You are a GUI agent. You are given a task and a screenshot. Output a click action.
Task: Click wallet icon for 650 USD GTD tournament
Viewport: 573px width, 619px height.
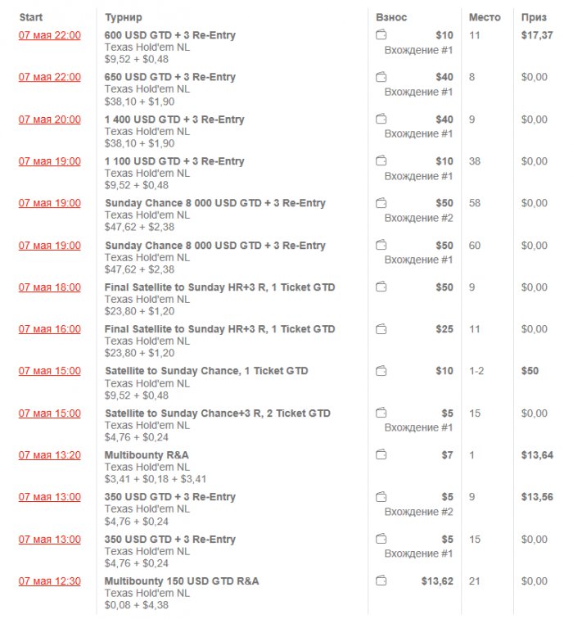tap(381, 77)
